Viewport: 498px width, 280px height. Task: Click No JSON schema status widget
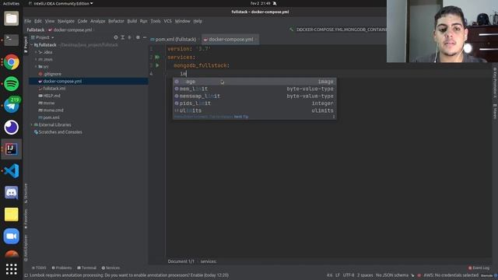392,275
